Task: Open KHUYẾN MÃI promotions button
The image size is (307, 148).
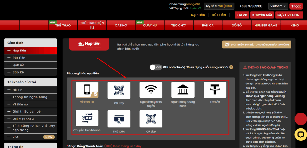Action: pos(262,15)
